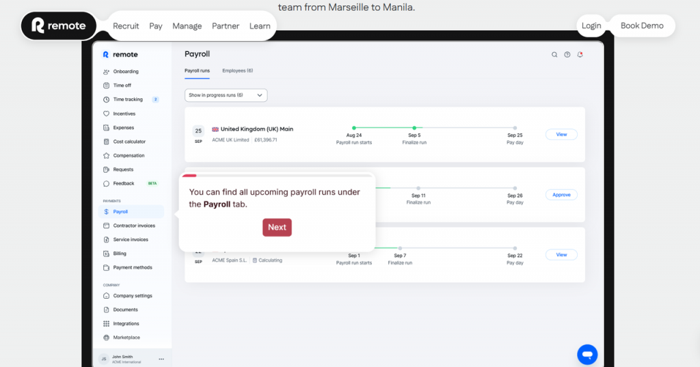
Task: Click the John Smith account name
Action: point(122,357)
